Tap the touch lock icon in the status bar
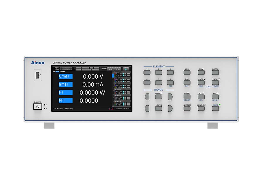This screenshot has width=264, height=176. point(112,109)
